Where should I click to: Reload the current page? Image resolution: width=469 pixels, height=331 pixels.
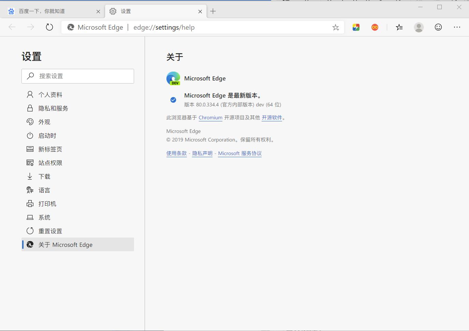pyautogui.click(x=49, y=27)
